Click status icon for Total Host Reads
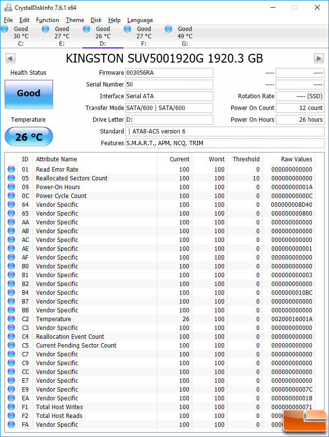The width and height of the screenshot is (329, 437). [11, 415]
